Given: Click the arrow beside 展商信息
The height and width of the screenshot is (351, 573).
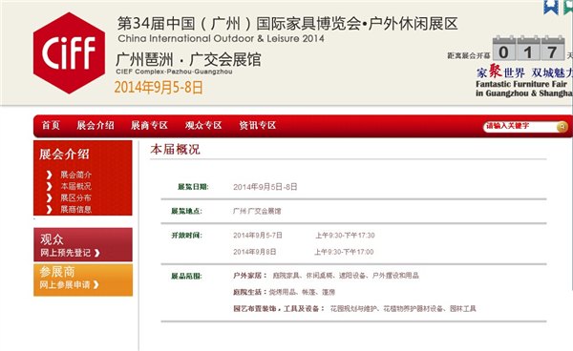Looking at the screenshot, I should click(49, 210).
